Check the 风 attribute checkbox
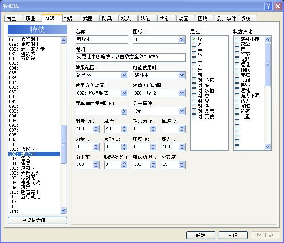284x243 pixels. tap(194, 65)
